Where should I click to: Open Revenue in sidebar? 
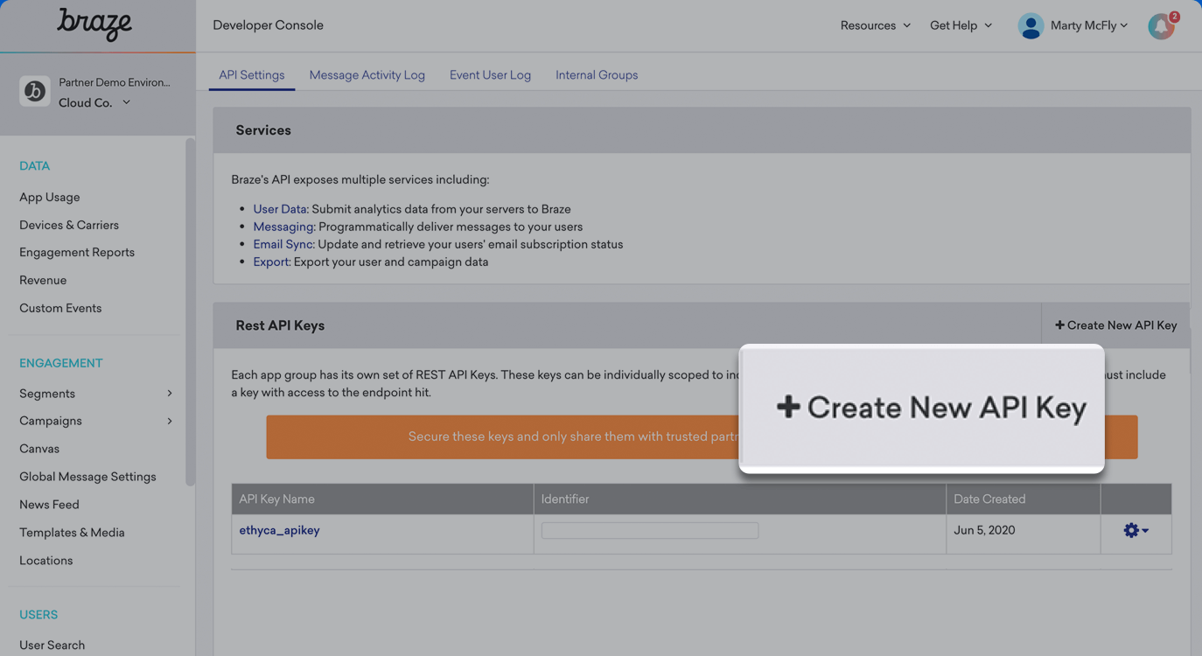click(x=43, y=280)
